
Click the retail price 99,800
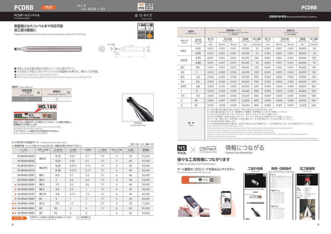click(146, 213)
